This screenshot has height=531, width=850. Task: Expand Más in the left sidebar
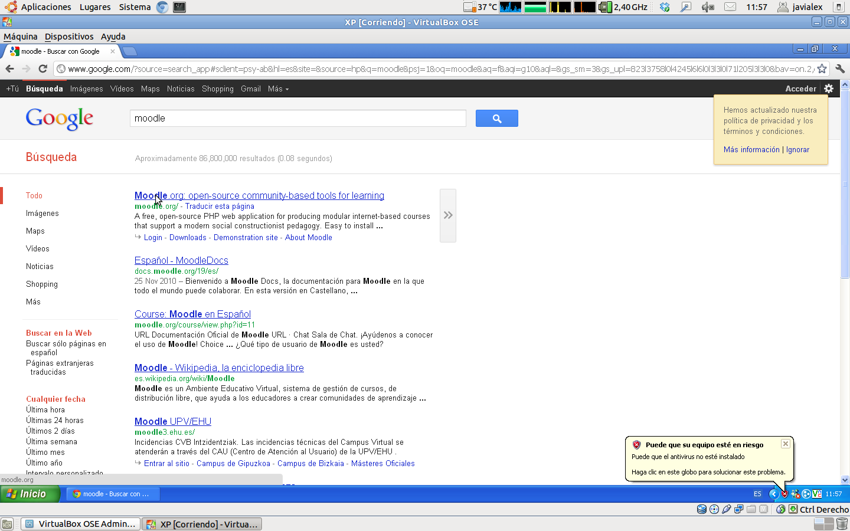33,302
